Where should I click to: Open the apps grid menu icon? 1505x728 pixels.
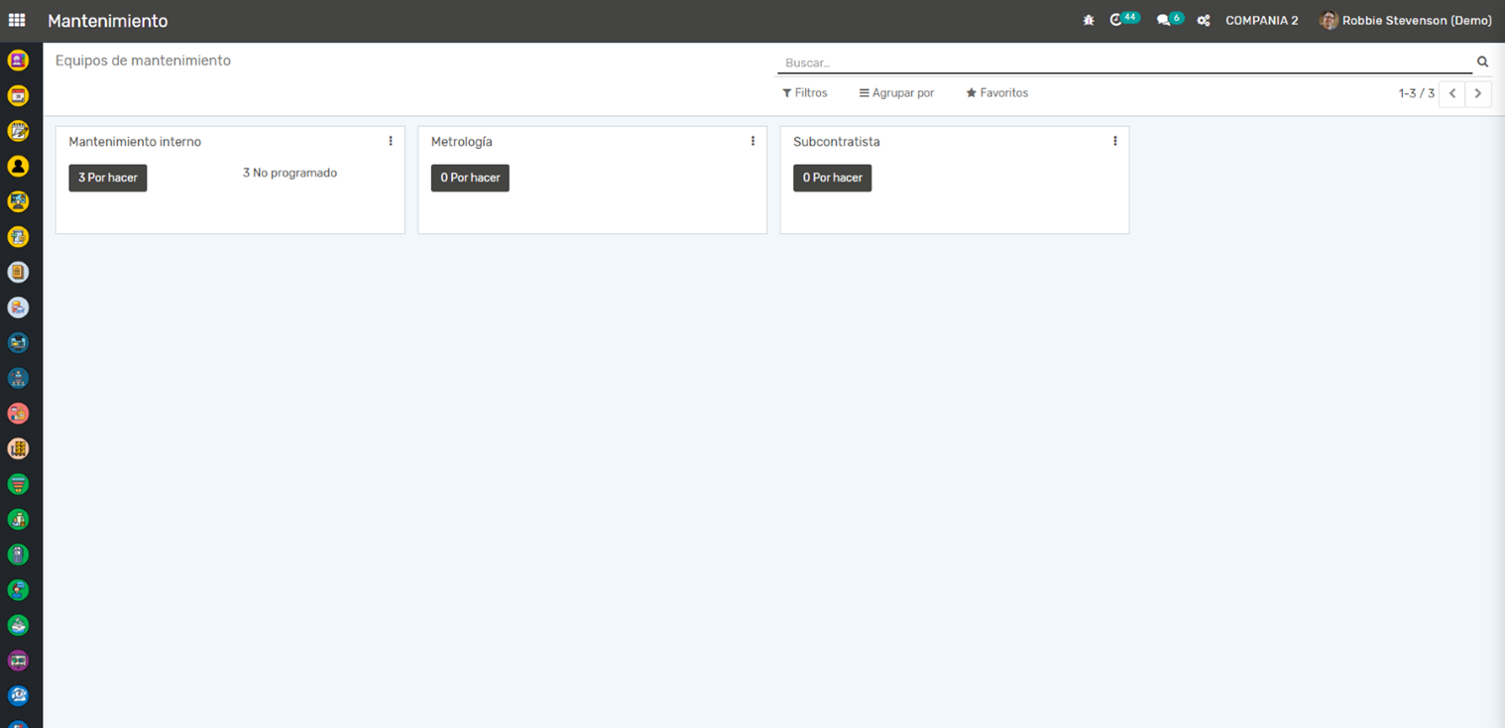17,20
